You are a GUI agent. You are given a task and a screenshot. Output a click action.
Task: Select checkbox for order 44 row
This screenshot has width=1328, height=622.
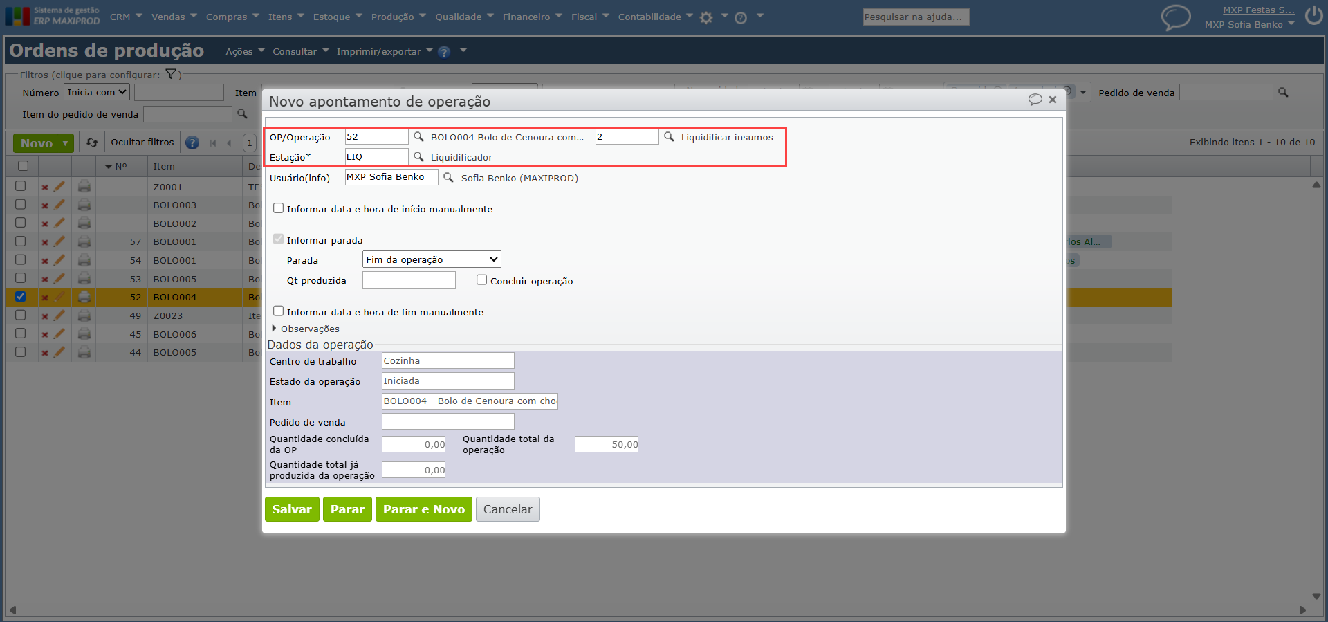pyautogui.click(x=21, y=351)
